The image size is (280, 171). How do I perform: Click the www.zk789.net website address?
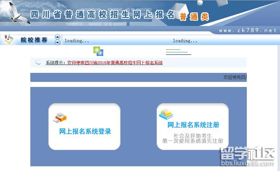coord(247,31)
